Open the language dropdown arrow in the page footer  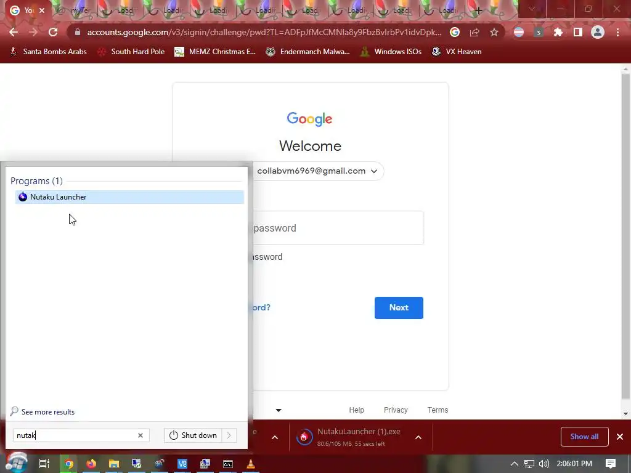tap(279, 410)
